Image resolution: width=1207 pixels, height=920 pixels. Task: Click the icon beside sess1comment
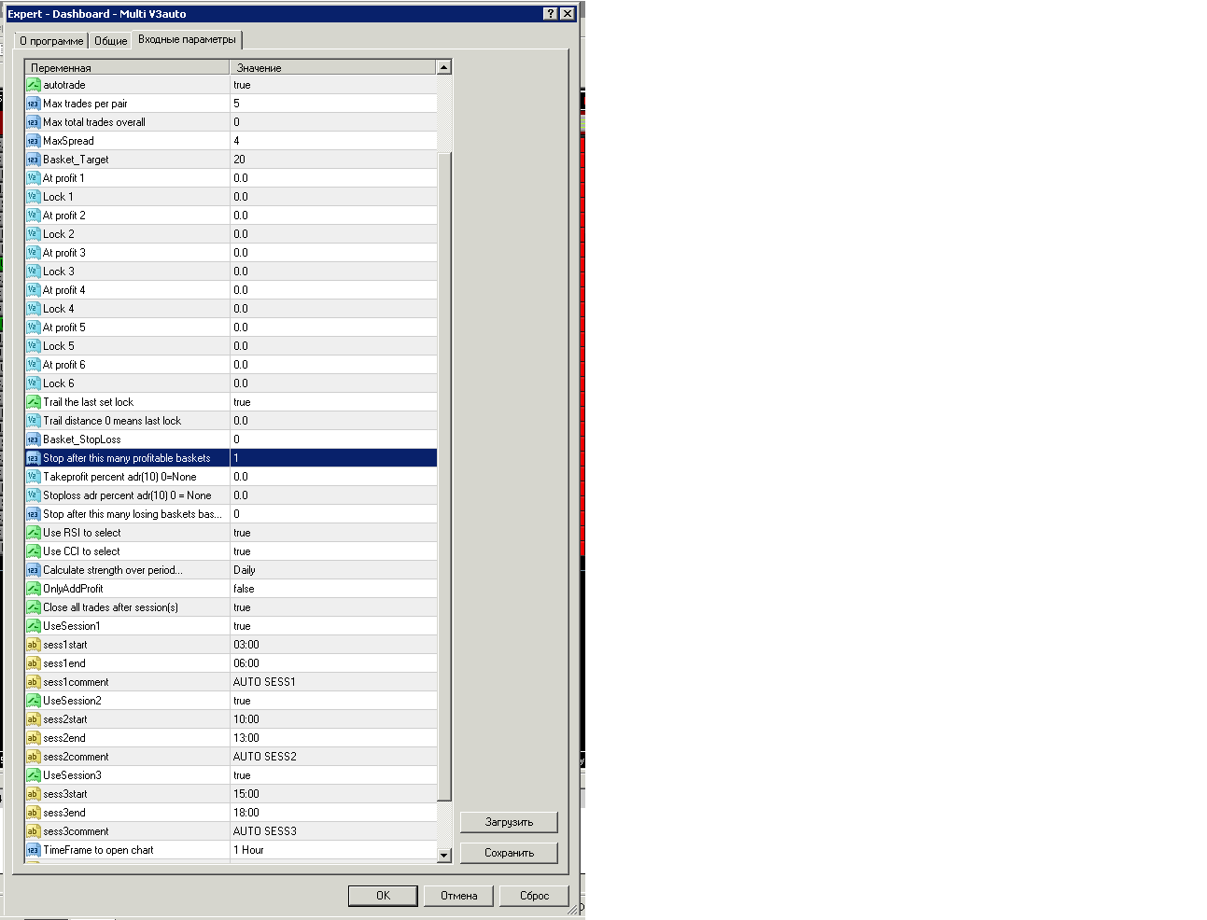point(33,682)
